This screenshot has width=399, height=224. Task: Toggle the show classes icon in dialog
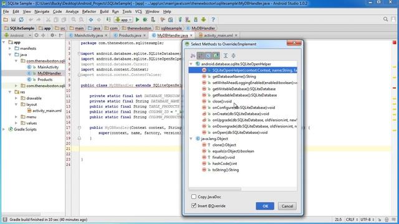pyautogui.click(x=208, y=55)
